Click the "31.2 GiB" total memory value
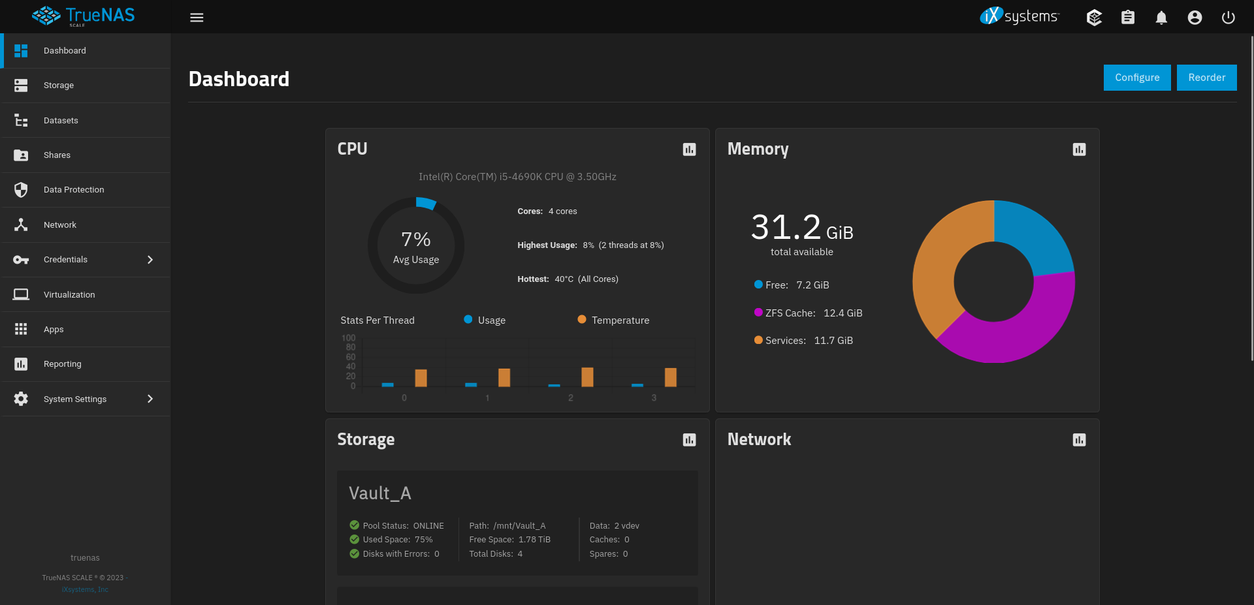This screenshot has height=605, width=1254. [x=801, y=228]
